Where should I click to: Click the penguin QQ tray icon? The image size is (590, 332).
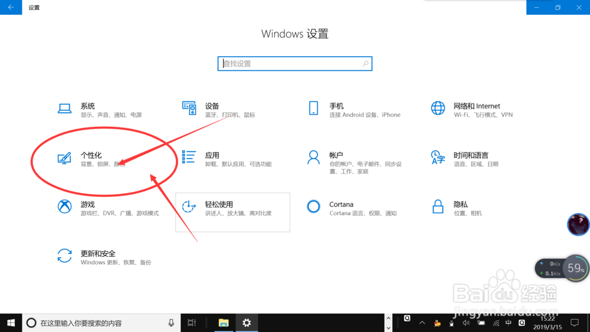click(x=451, y=323)
